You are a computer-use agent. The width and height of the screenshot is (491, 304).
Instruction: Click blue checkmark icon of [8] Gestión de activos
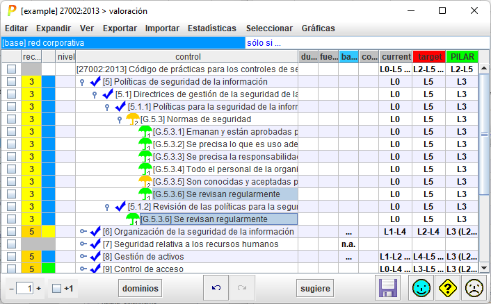pyautogui.click(x=95, y=257)
